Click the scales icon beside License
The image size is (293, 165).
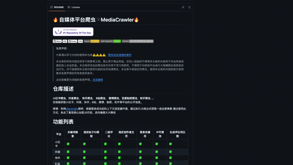tap(69, 7)
